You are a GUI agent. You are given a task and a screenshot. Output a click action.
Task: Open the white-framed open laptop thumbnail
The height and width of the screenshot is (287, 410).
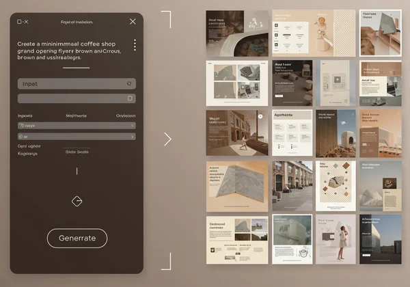(381, 33)
